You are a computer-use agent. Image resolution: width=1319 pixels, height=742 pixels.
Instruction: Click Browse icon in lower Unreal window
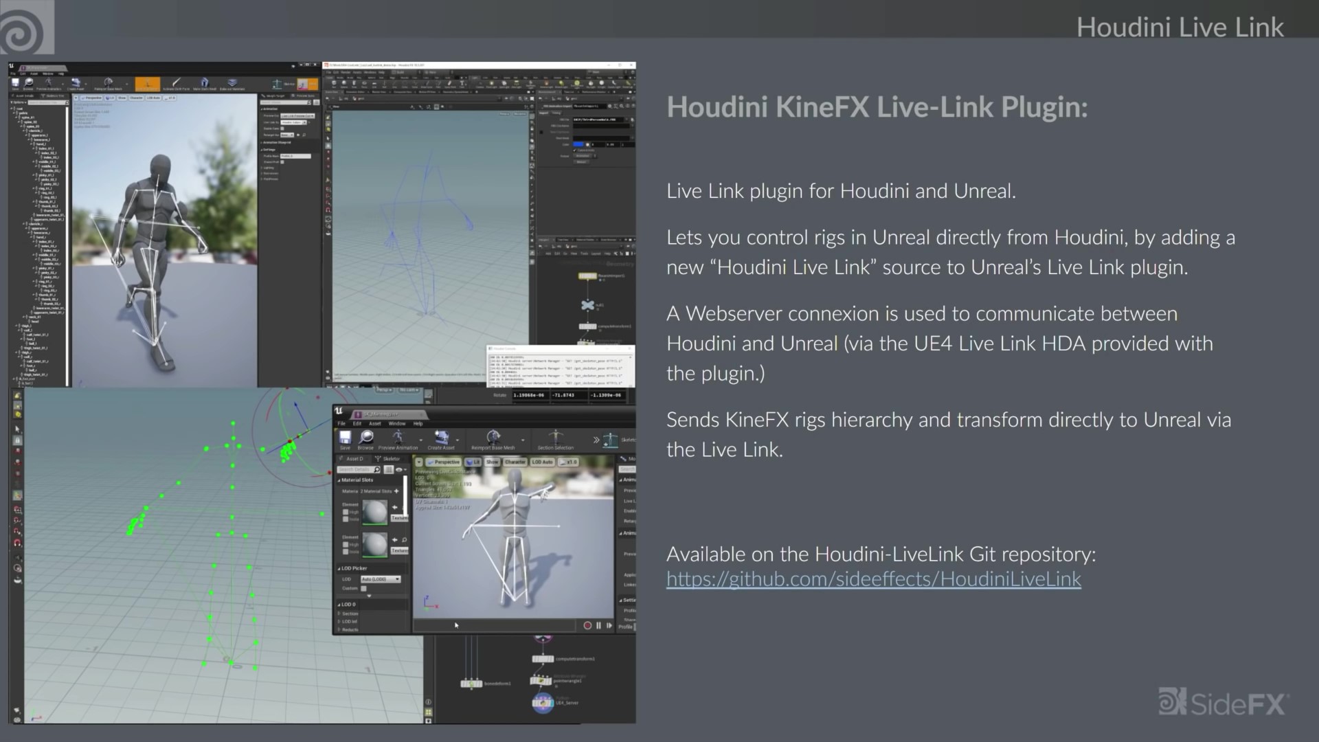tap(365, 440)
